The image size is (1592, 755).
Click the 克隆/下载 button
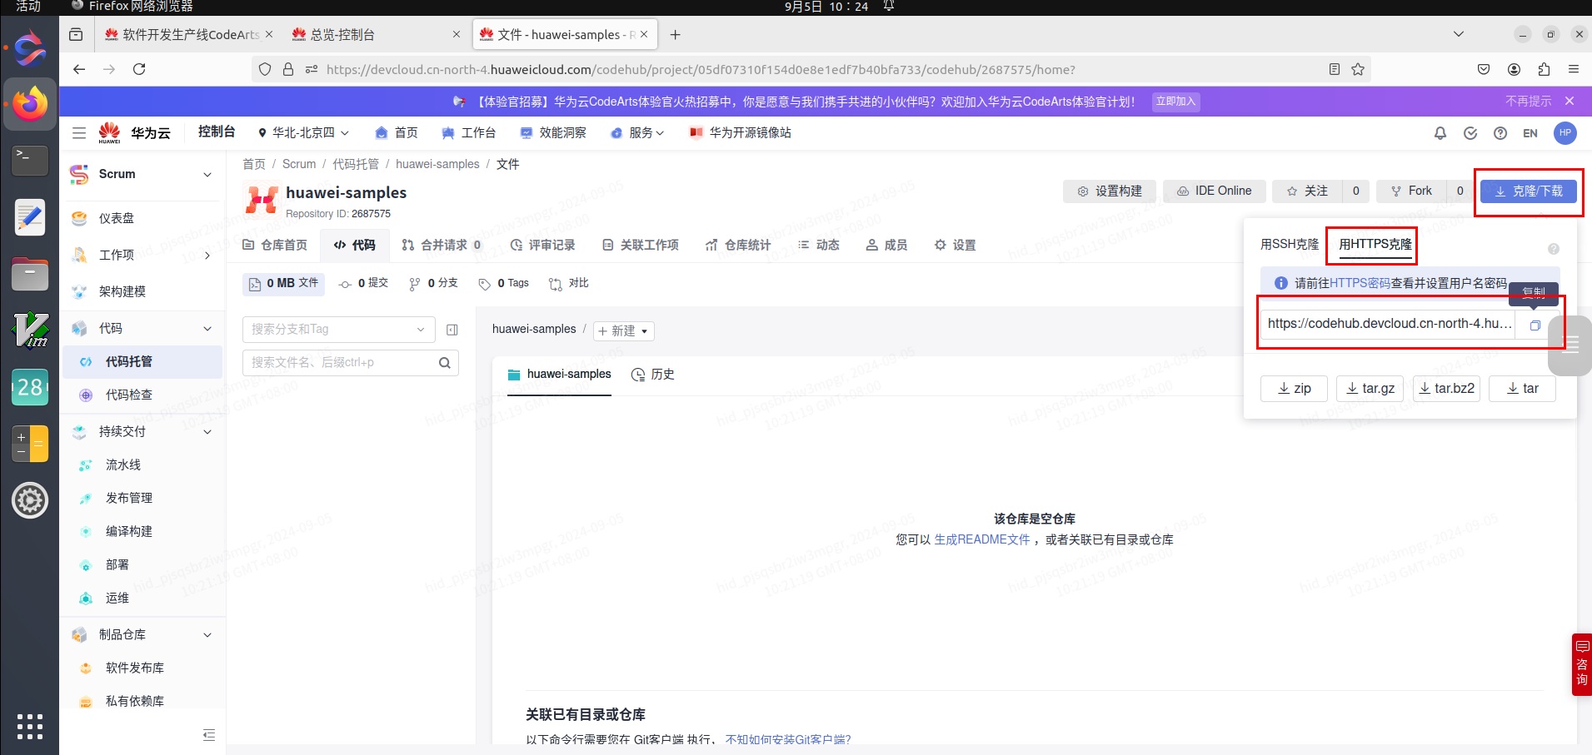[x=1529, y=191]
